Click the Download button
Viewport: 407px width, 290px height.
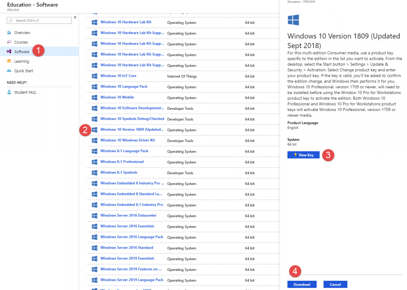302,284
